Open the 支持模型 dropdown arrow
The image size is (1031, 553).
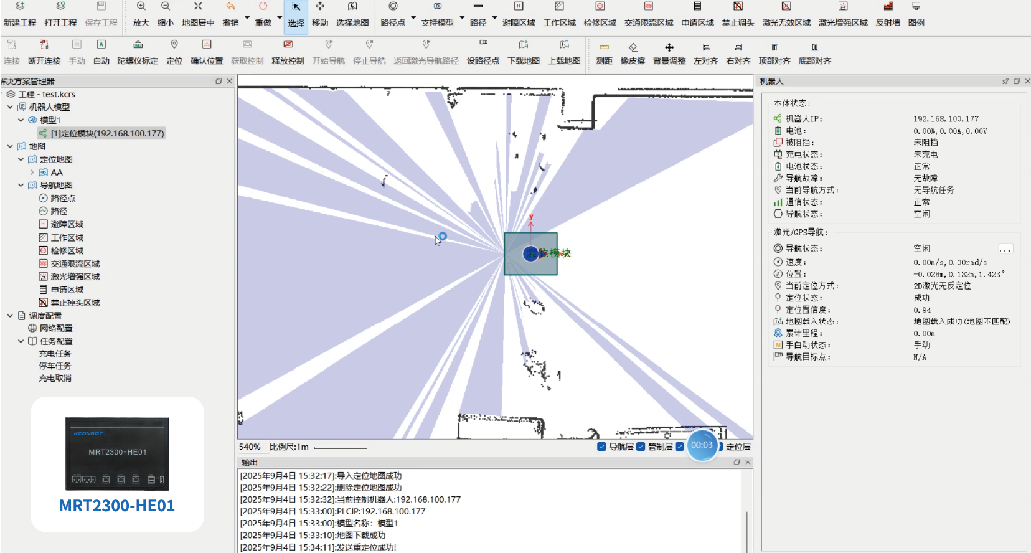pos(462,18)
